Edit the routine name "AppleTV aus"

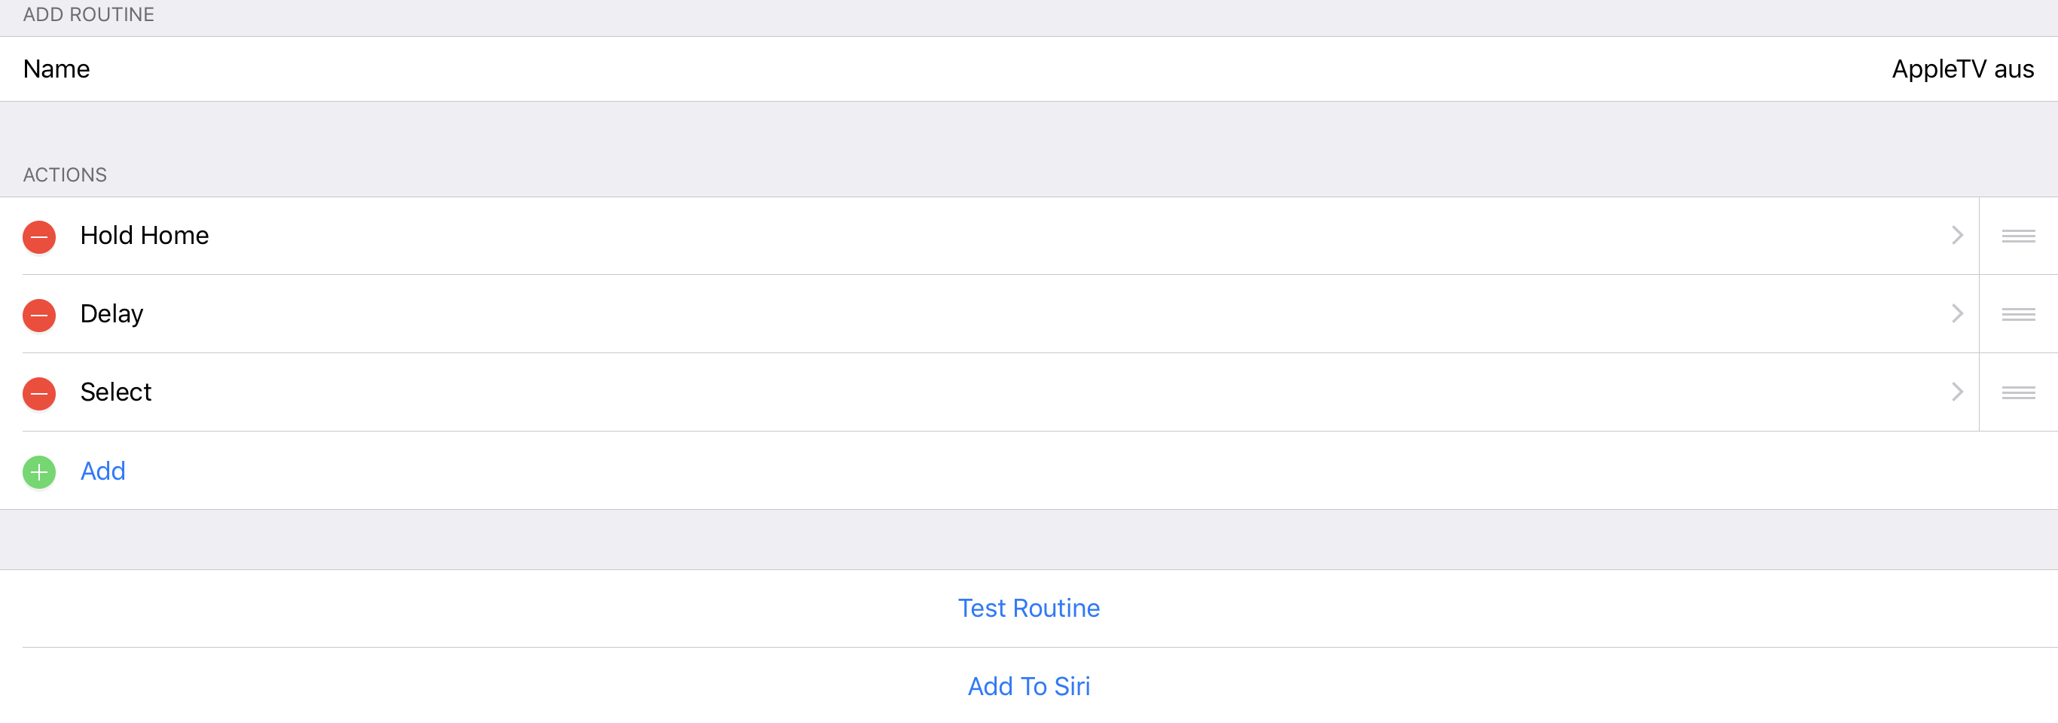point(1962,69)
